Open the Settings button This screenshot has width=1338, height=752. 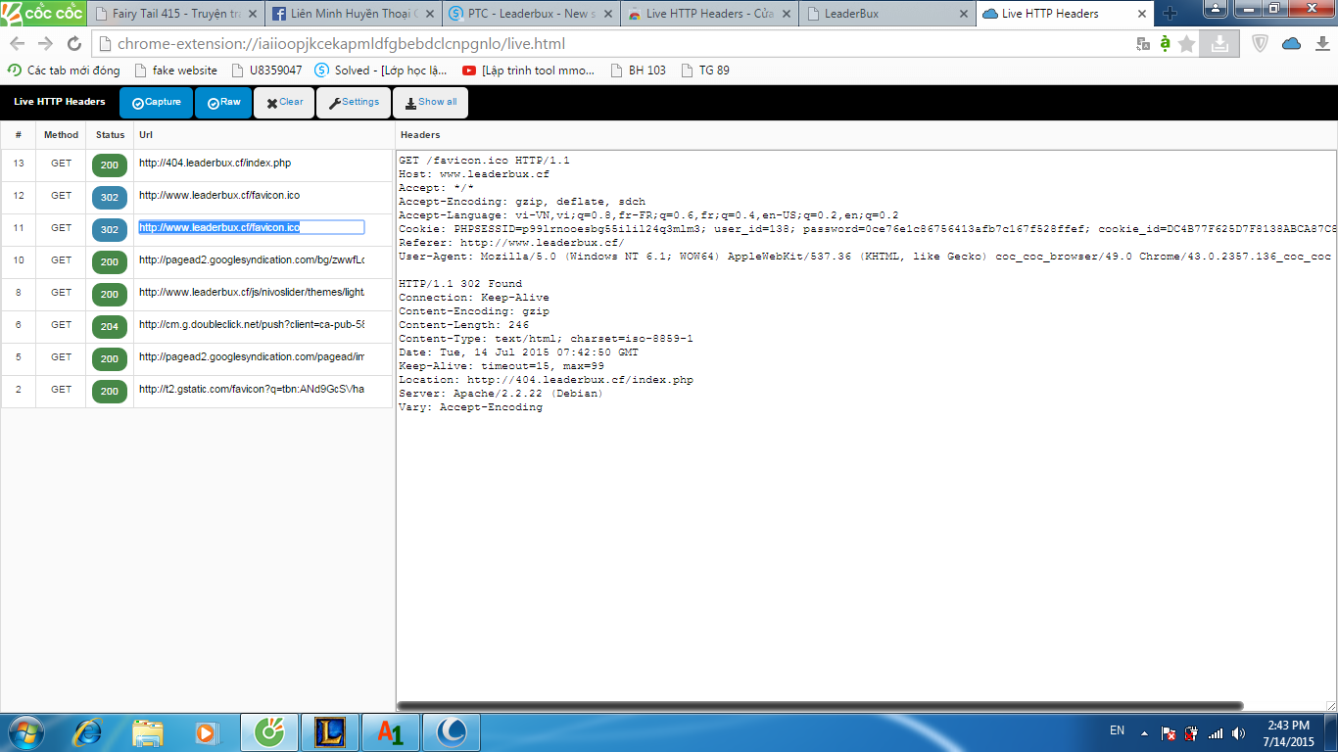pyautogui.click(x=354, y=103)
